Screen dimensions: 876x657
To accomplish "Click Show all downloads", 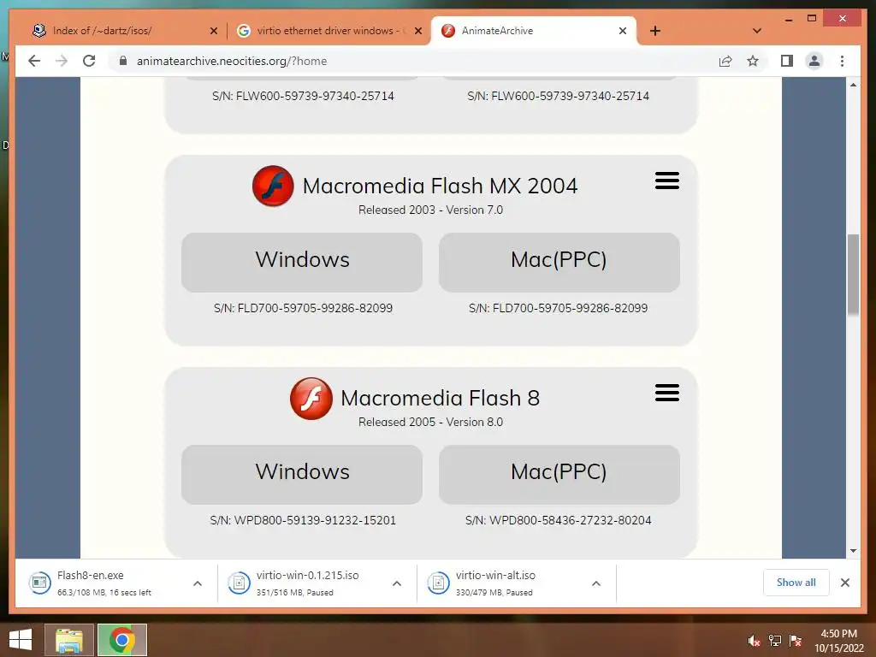I will (796, 583).
